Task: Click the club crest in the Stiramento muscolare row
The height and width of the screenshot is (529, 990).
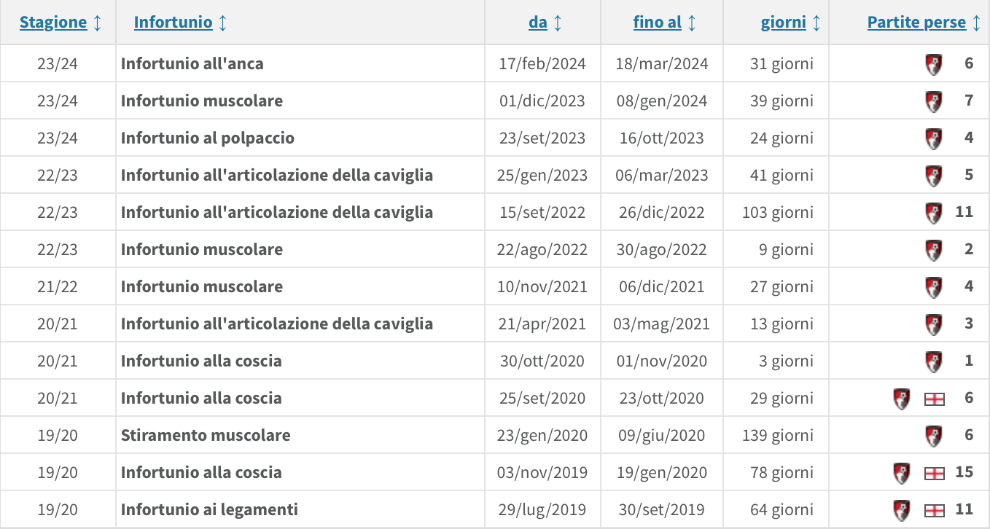Action: coord(933,436)
